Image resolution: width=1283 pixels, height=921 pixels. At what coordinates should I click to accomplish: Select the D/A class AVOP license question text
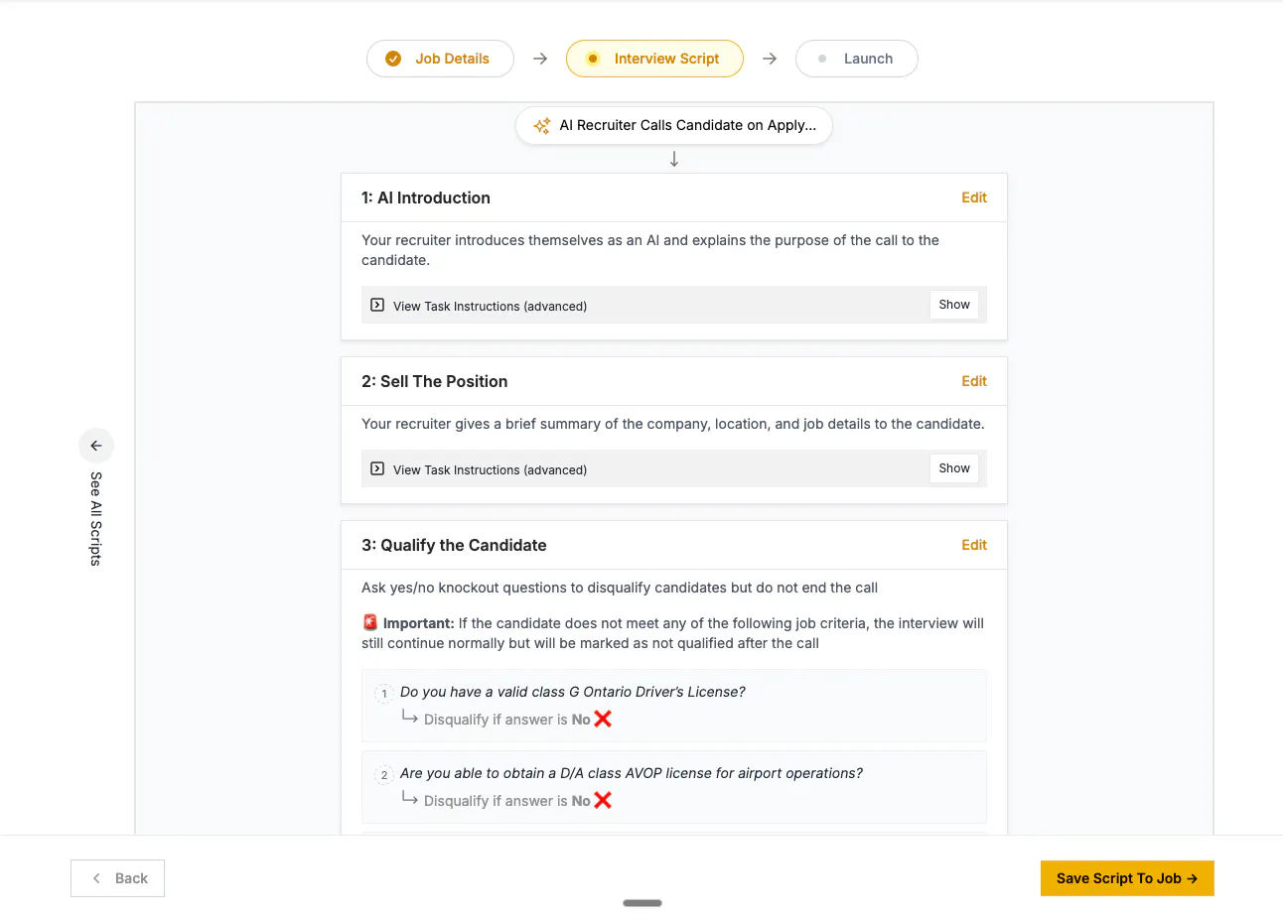tap(632, 773)
